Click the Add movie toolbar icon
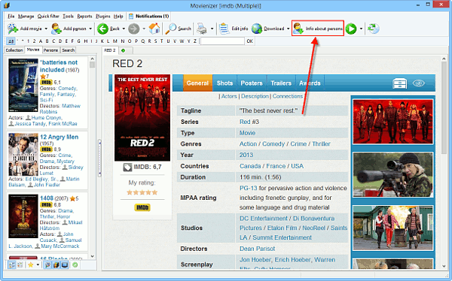452x281 pixels. (x=12, y=29)
